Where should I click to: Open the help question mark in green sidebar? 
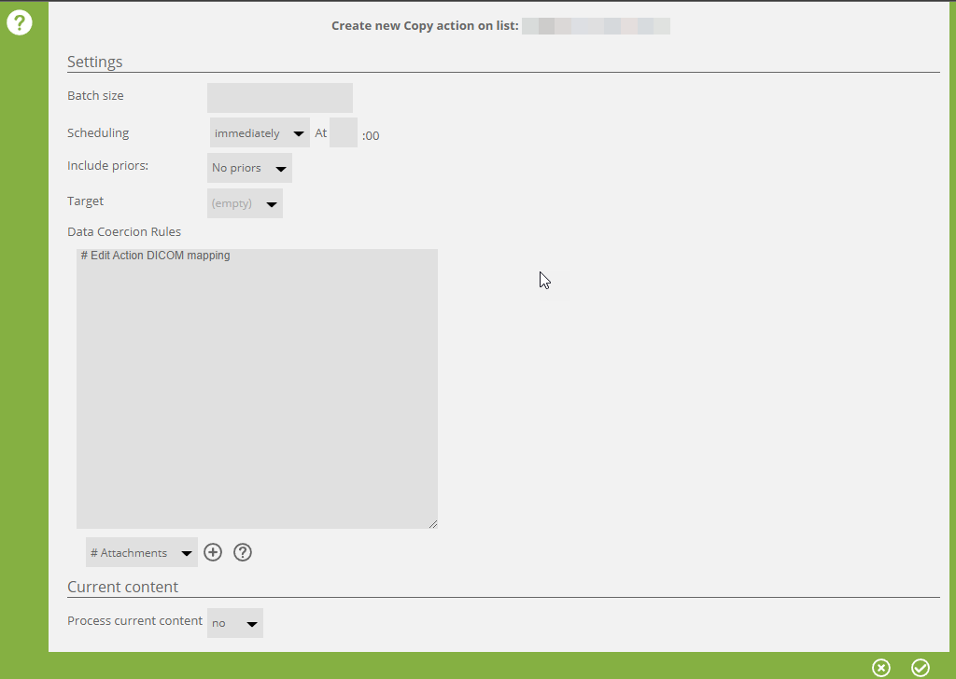tap(20, 23)
